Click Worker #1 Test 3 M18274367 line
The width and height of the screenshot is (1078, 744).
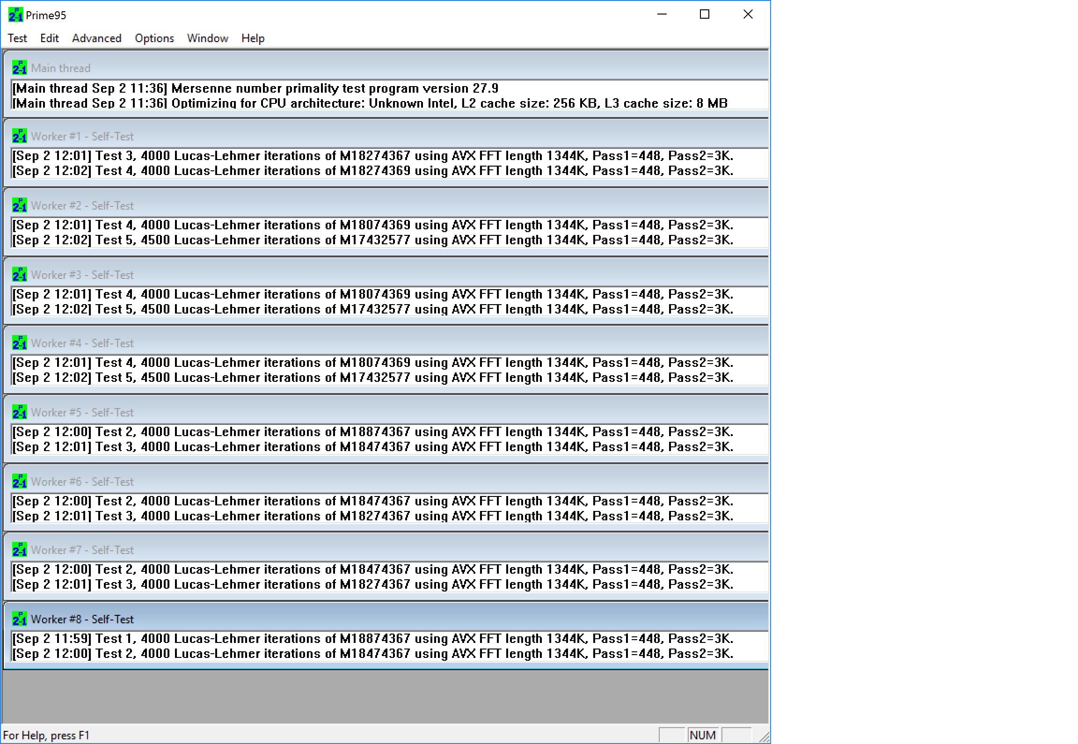(x=373, y=156)
